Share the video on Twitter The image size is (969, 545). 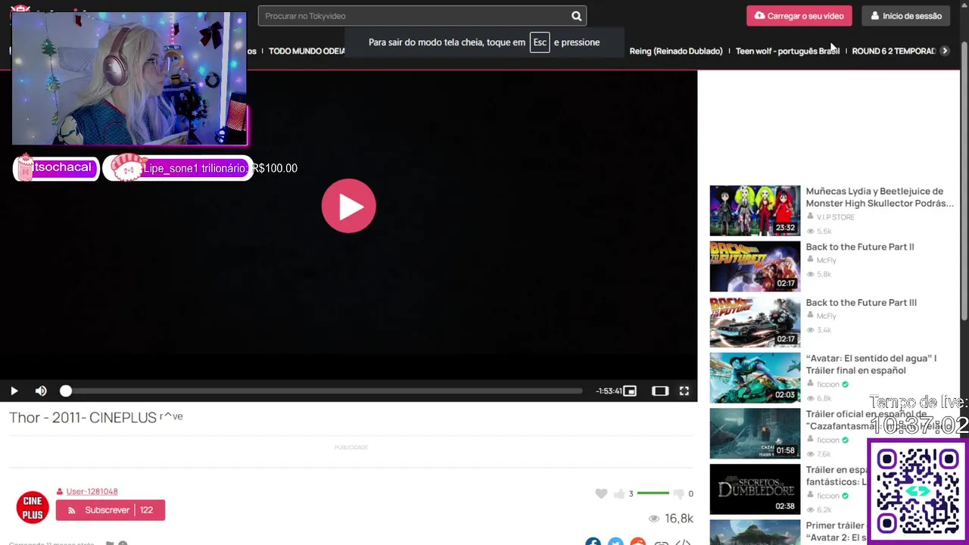tap(615, 542)
